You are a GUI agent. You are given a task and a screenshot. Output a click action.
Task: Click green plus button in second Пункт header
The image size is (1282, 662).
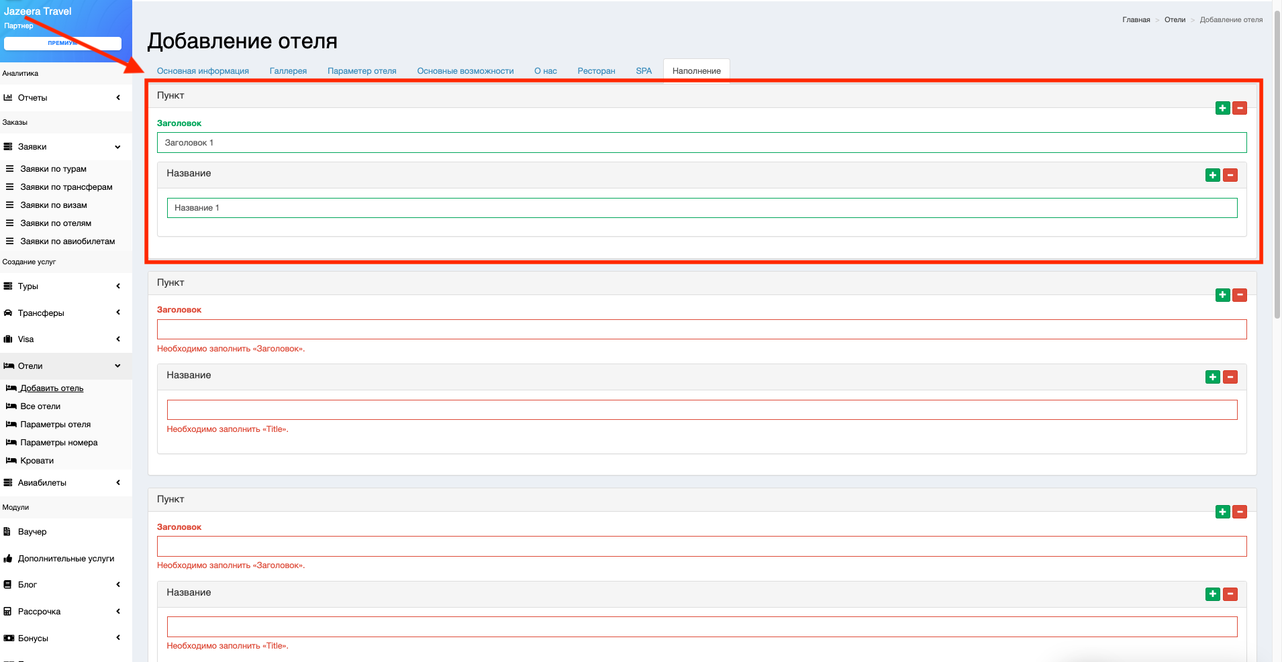click(1222, 295)
